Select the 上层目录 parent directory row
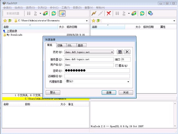This screenshot has width=178, height=134. click(45, 31)
